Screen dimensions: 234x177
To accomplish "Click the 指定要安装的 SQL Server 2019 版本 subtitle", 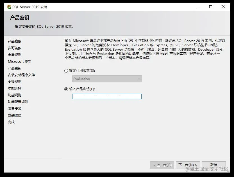I will (44, 27).
